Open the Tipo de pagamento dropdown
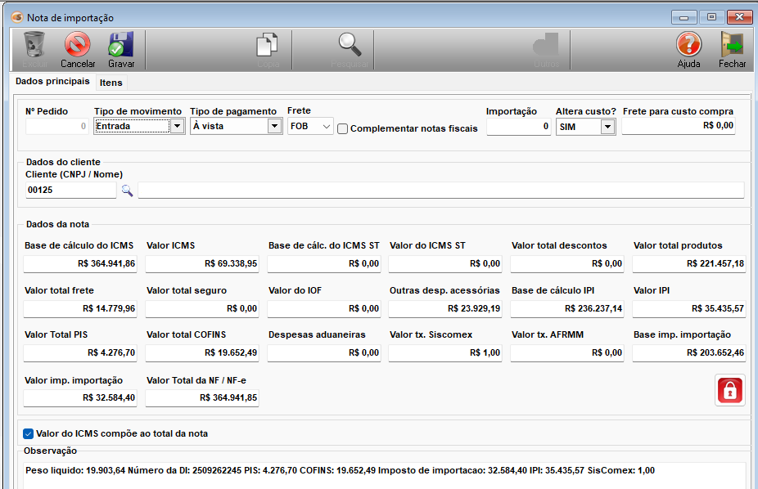 (x=274, y=126)
